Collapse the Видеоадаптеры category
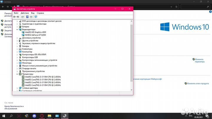The image size is (212, 119). (17, 29)
